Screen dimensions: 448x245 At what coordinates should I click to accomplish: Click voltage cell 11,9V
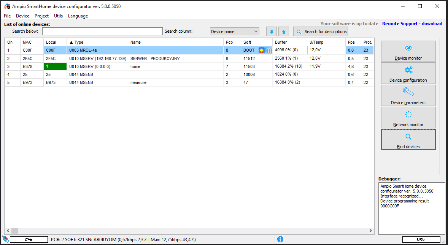tap(326, 66)
